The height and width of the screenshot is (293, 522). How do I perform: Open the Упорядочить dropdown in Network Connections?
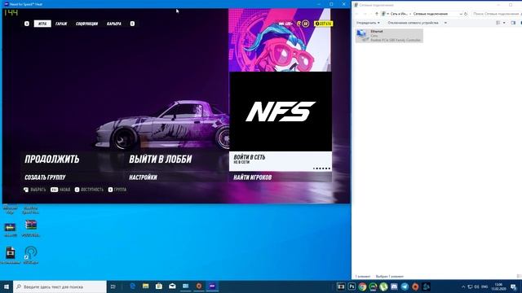[x=368, y=23]
